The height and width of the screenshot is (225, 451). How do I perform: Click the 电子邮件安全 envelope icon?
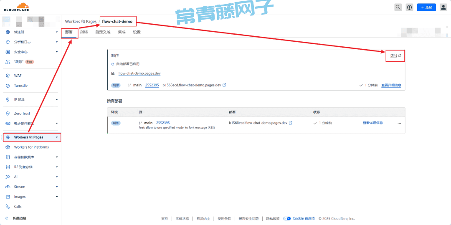8,124
